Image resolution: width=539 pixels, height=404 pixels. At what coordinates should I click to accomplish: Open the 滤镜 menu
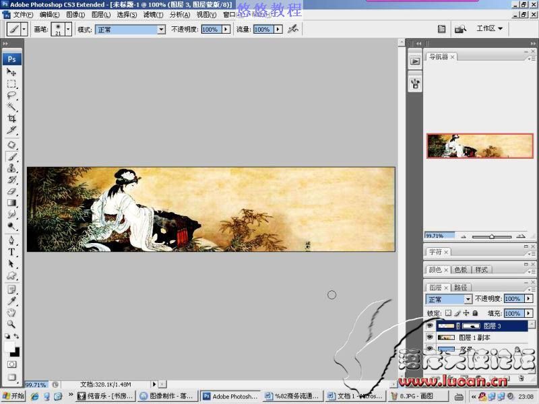pyautogui.click(x=153, y=15)
